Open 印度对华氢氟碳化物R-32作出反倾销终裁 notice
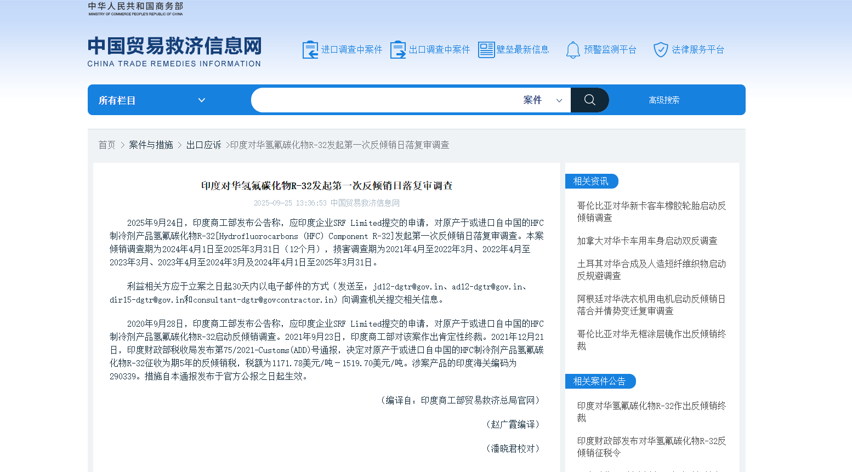Viewport: 852px width, 472px height. click(651, 412)
